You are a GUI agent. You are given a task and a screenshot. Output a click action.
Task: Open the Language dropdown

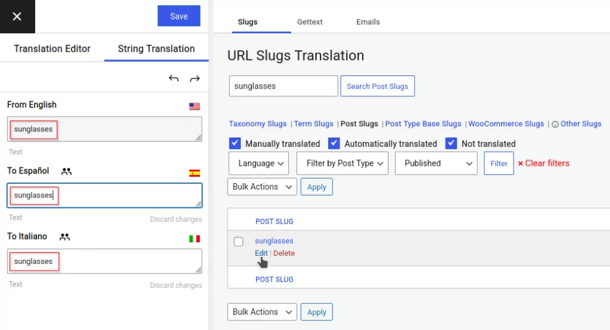pyautogui.click(x=259, y=164)
